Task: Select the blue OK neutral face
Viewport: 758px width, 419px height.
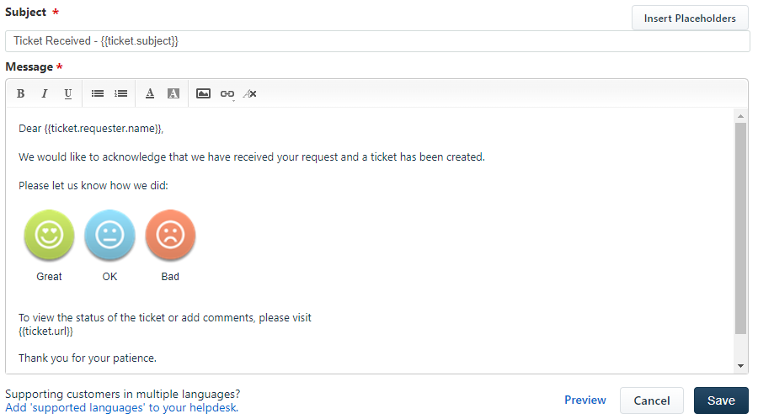Action: 109,235
